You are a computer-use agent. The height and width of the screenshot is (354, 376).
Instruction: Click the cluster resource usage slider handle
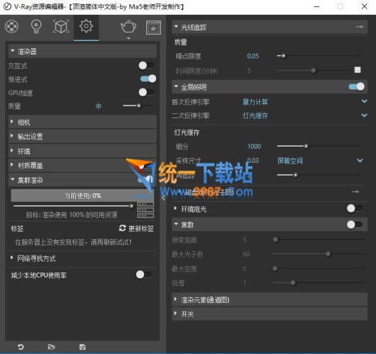coord(131,206)
